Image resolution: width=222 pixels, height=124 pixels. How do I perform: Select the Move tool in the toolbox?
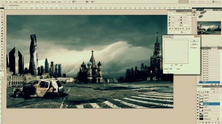point(2,12)
